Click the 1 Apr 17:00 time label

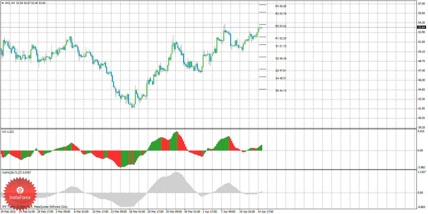(x=210, y=212)
